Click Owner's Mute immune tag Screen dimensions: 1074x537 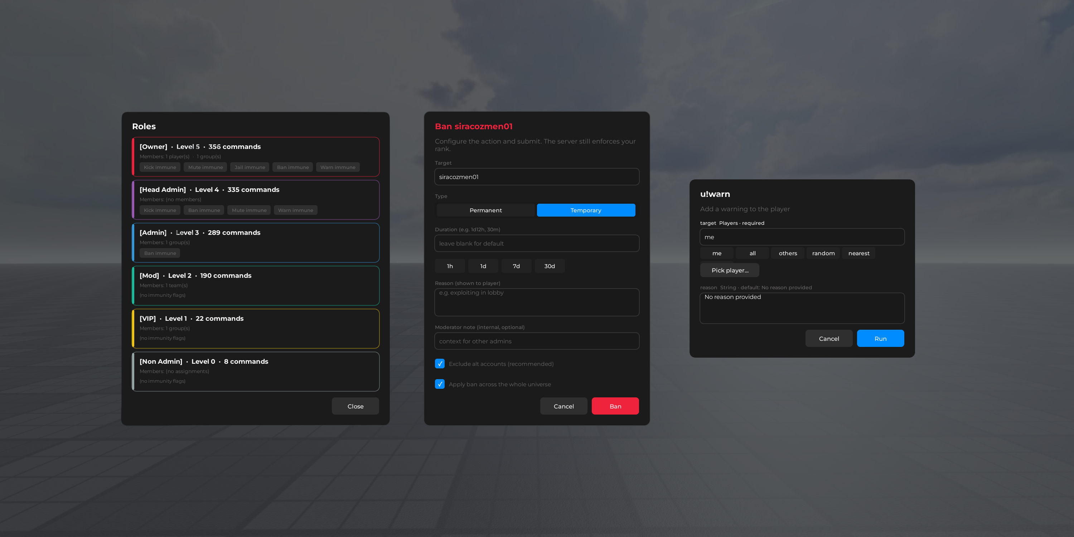(205, 167)
